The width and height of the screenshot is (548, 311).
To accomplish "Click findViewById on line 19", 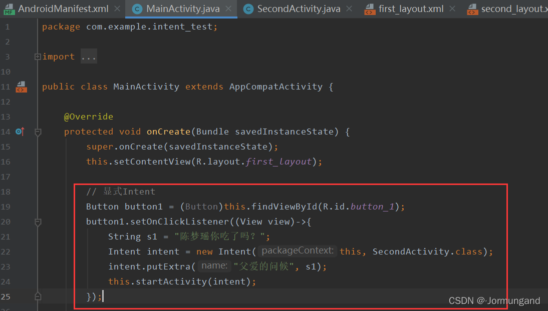I will pos(284,206).
